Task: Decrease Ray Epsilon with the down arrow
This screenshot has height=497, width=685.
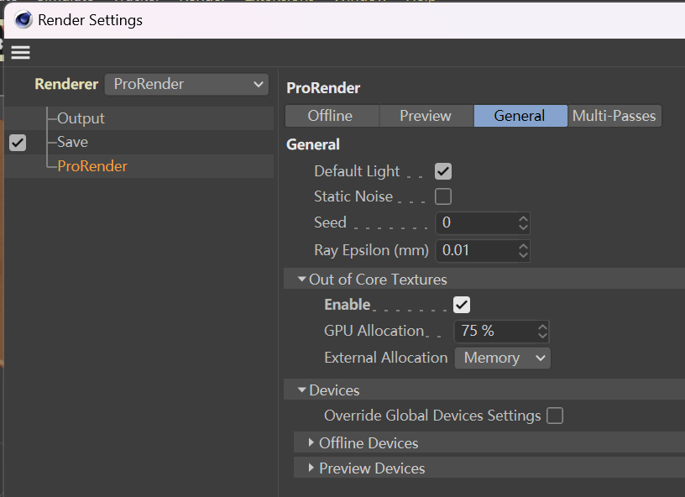Action: tap(523, 255)
